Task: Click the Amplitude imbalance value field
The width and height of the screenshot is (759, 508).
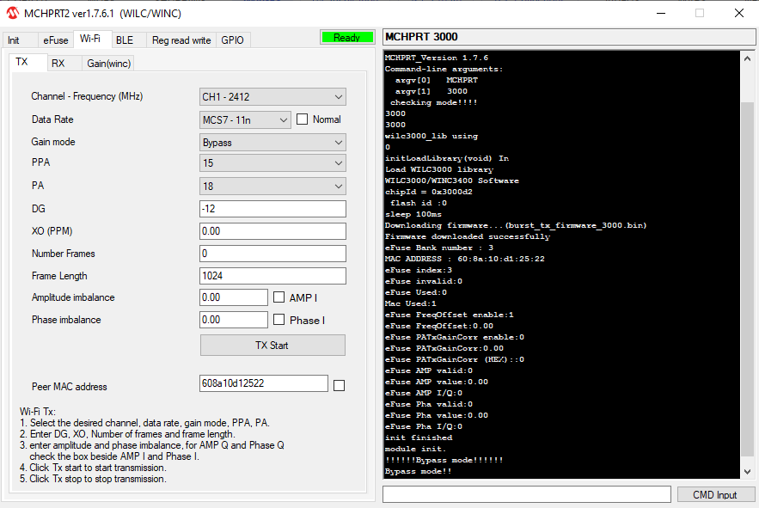Action: point(233,297)
